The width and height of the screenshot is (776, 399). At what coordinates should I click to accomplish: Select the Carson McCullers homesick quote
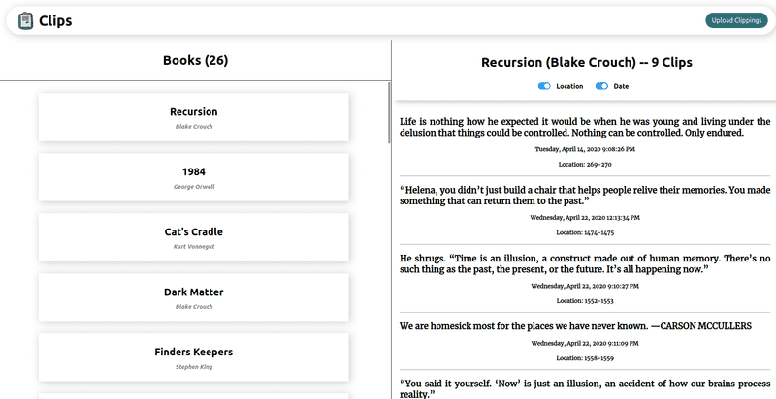pyautogui.click(x=574, y=326)
